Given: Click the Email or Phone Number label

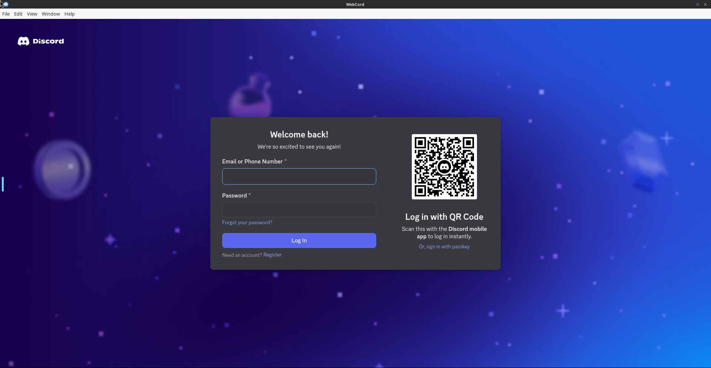Looking at the screenshot, I should [252, 162].
